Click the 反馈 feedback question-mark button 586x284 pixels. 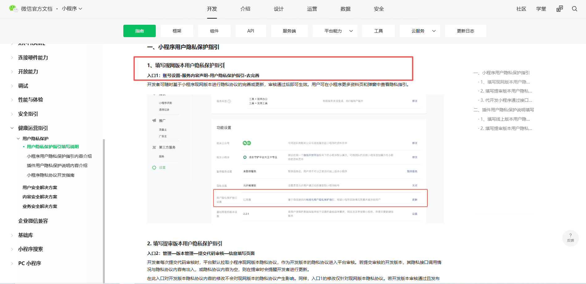click(571, 238)
